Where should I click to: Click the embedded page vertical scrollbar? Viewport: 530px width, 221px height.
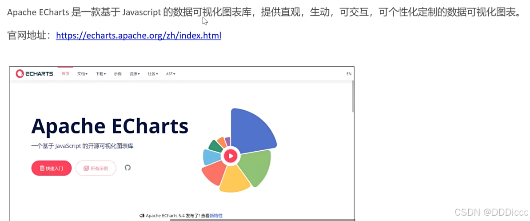(353, 96)
